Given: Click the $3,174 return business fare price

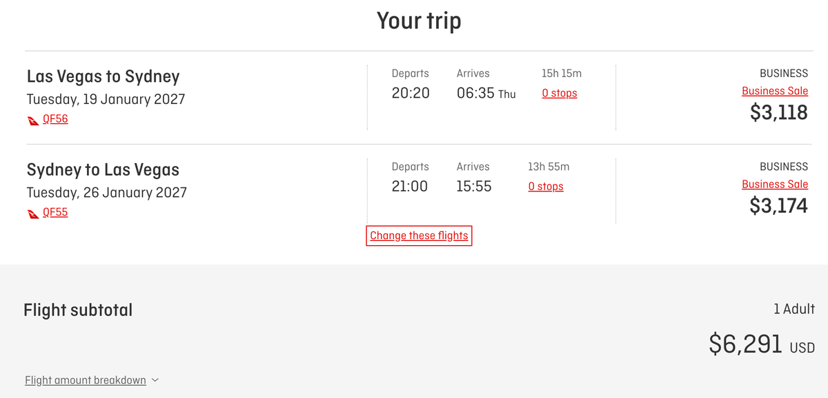Looking at the screenshot, I should tap(778, 206).
